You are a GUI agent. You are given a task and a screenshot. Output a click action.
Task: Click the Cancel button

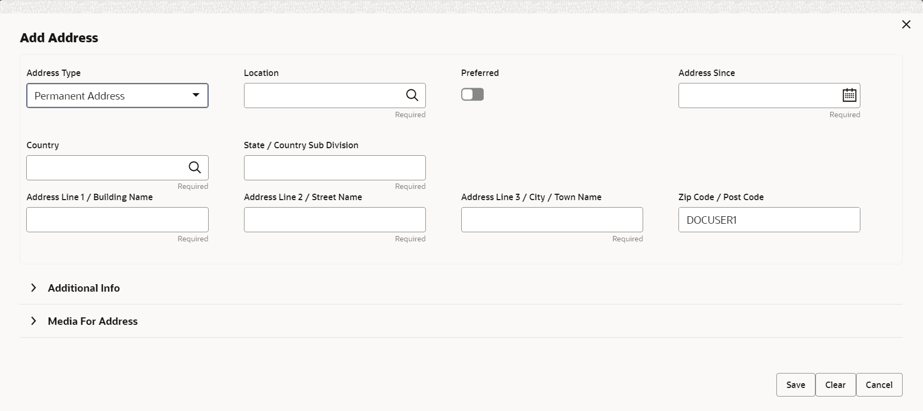click(879, 385)
